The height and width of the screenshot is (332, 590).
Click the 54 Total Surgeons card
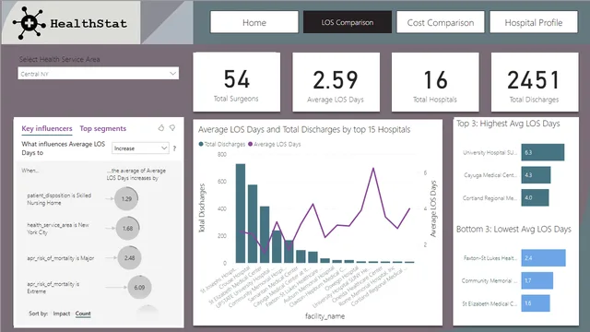click(x=237, y=82)
